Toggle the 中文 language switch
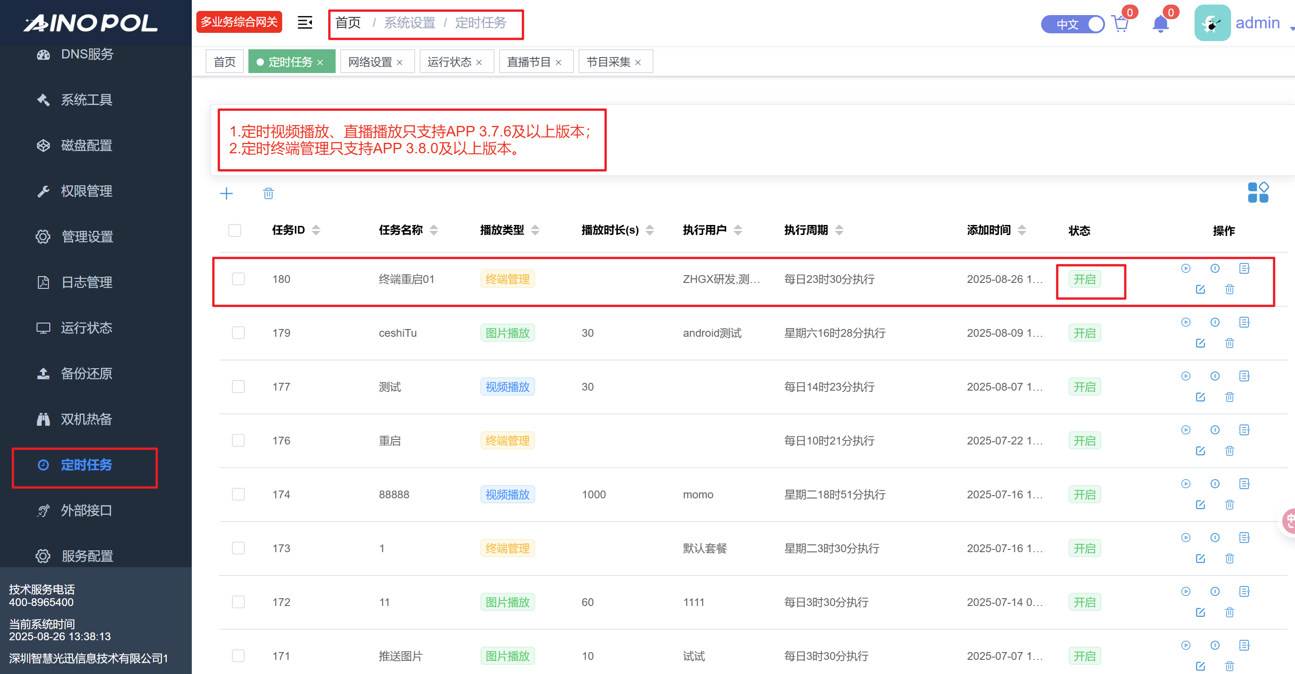Screen dimensions: 1295x674 pyautogui.click(x=1072, y=24)
